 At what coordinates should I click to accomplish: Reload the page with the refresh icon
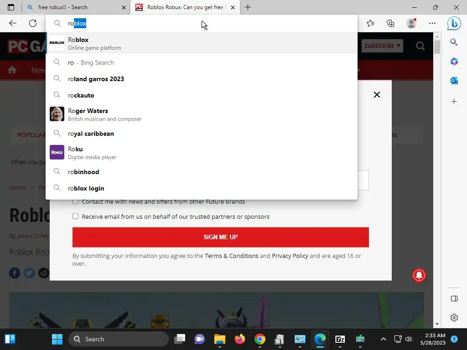pyautogui.click(x=33, y=23)
